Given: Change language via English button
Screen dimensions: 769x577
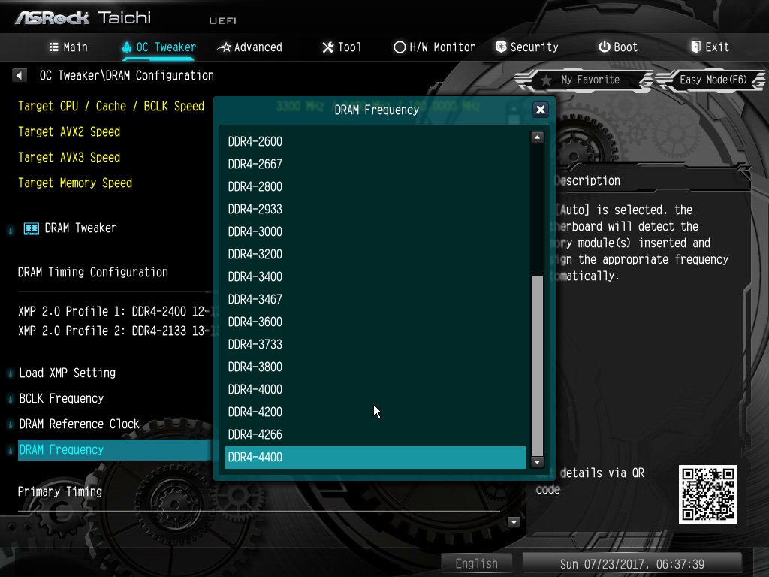Looking at the screenshot, I should (476, 563).
